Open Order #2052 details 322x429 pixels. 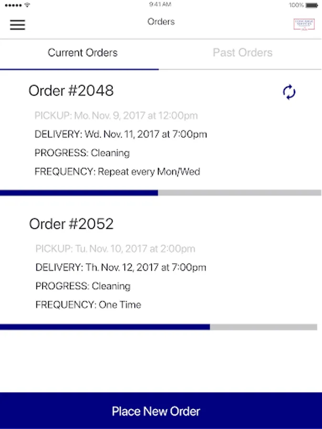click(72, 224)
